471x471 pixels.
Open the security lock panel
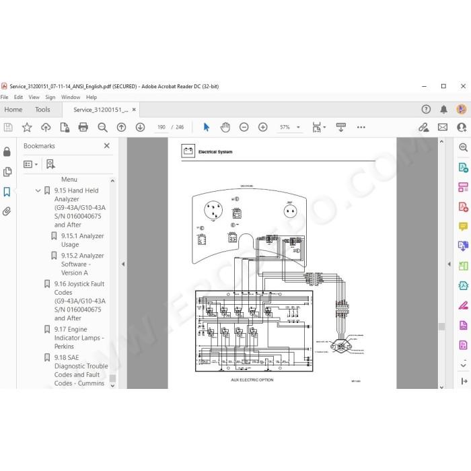7,151
